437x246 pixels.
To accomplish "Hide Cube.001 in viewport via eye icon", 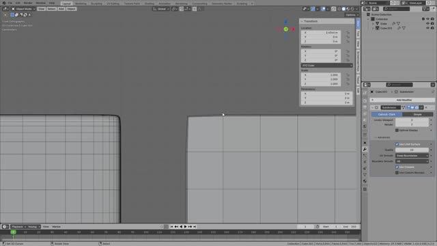I will pyautogui.click(x=428, y=28).
